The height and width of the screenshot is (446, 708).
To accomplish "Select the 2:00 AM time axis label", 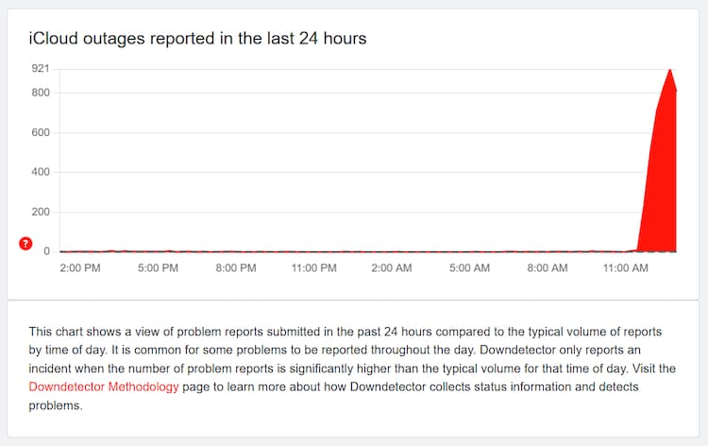I will coord(392,269).
